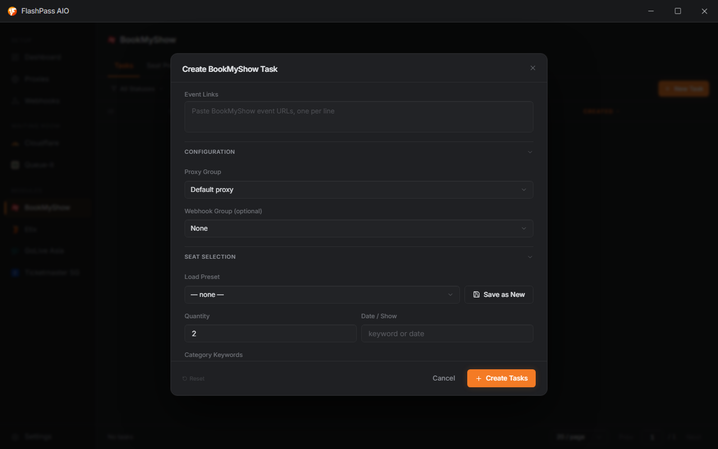This screenshot has width=718, height=449.
Task: Click the "Load Preset" label
Action: point(202,277)
